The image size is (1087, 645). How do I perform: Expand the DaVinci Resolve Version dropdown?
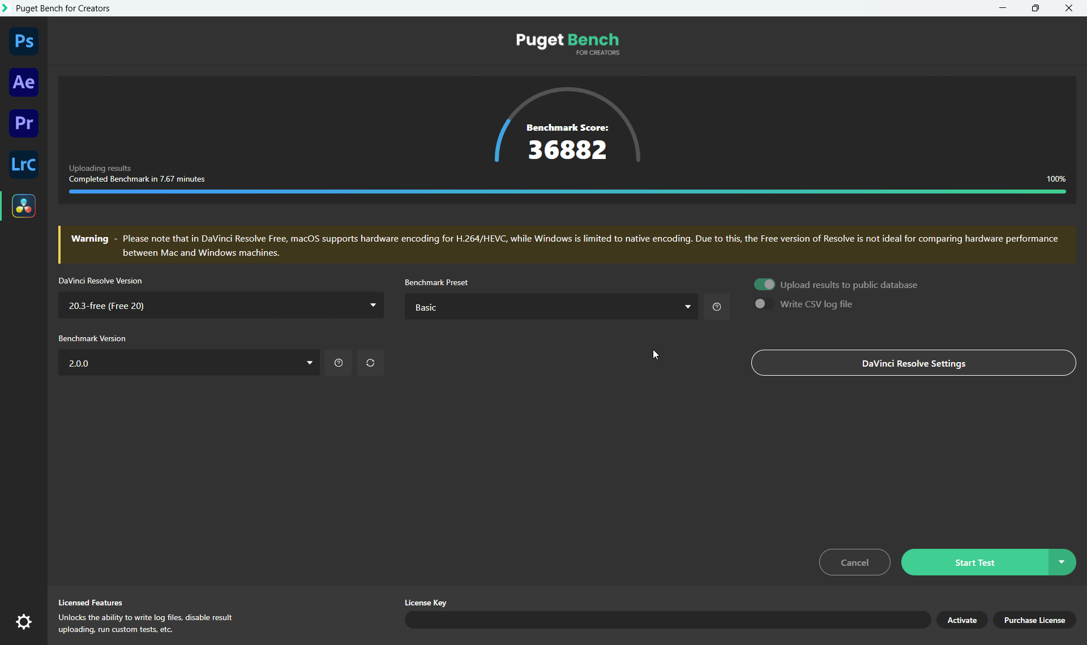(221, 306)
